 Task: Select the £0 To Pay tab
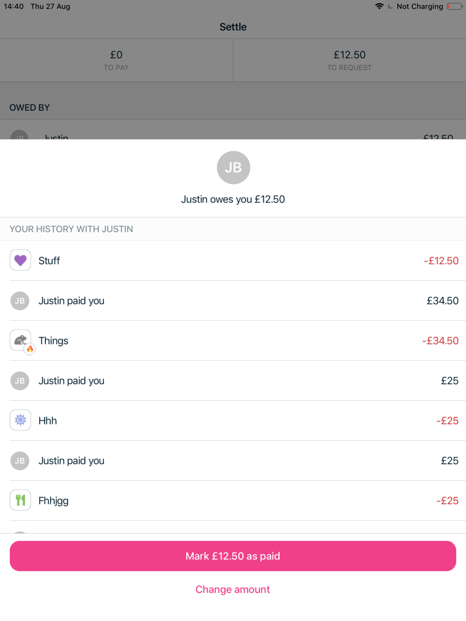pos(116,61)
